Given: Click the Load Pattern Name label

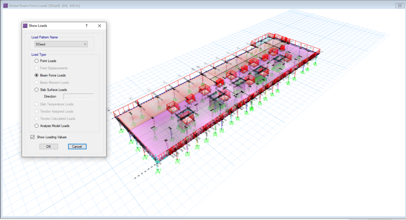Looking at the screenshot, I should click(45, 37).
